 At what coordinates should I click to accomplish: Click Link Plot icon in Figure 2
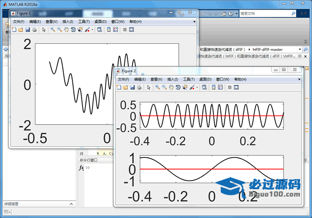[204, 88]
